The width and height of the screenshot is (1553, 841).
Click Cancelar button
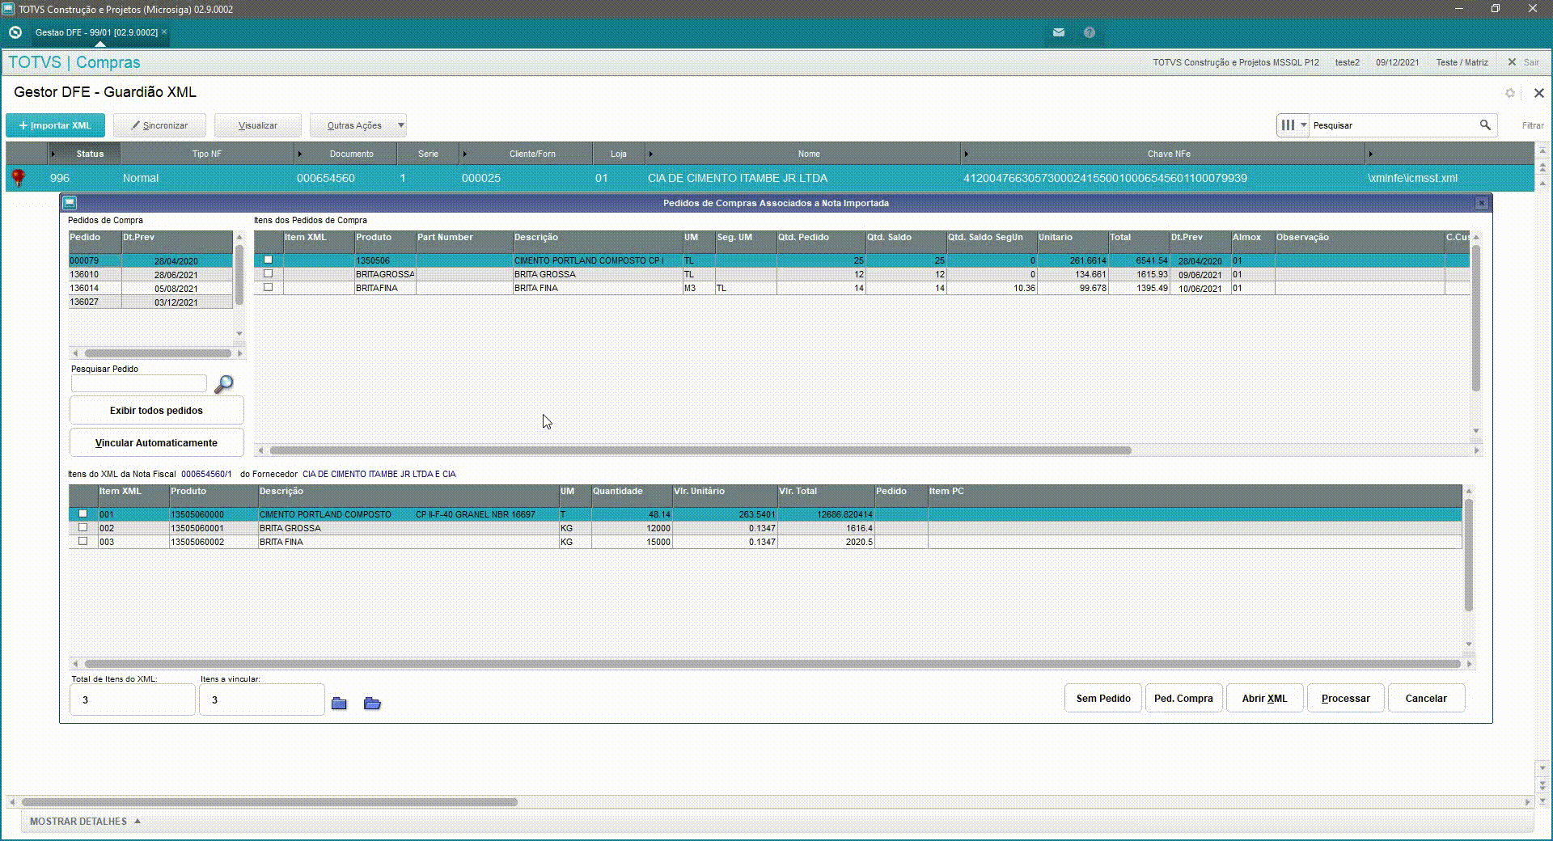tap(1426, 699)
